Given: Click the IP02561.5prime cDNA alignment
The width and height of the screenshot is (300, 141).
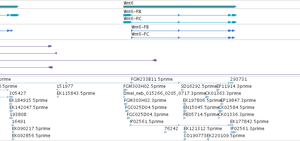Looking at the screenshot, I should click(x=180, y=125).
